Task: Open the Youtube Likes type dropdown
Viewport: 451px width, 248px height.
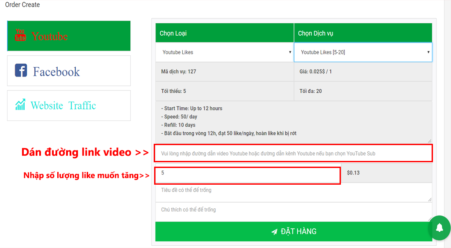Action: click(x=225, y=52)
